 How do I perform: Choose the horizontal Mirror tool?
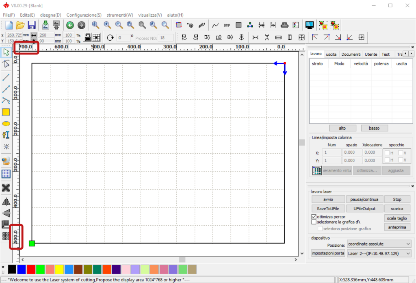[6, 202]
